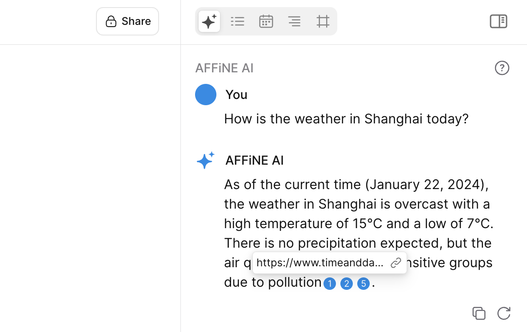Open citation source number 5
This screenshot has width=527, height=332.
tap(363, 284)
